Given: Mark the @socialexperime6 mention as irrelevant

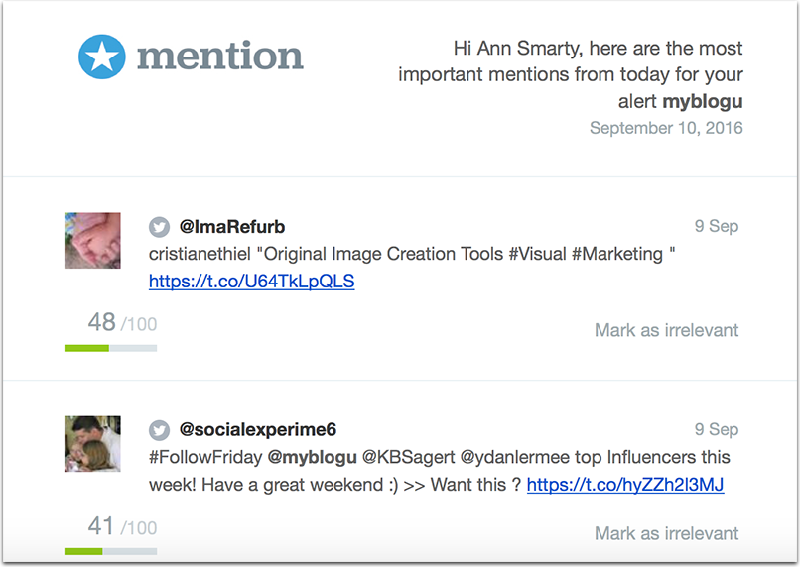Looking at the screenshot, I should point(666,533).
